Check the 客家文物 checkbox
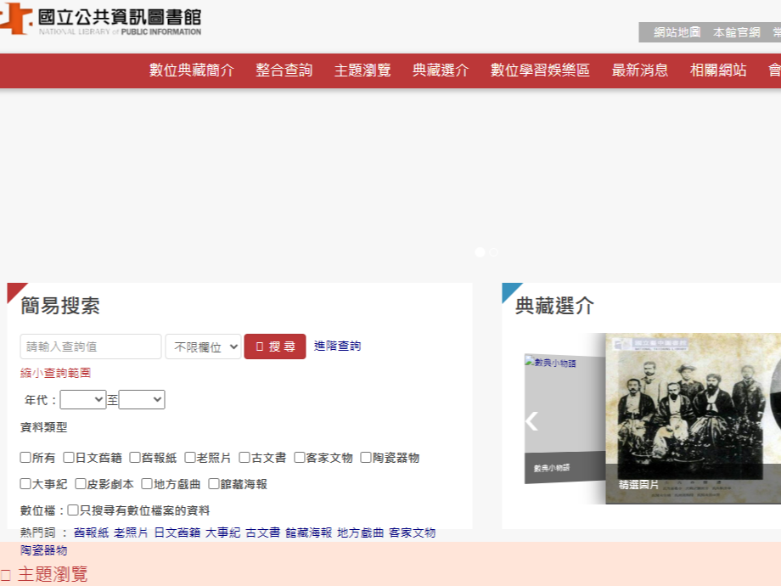Image resolution: width=781 pixels, height=586 pixels. click(300, 458)
